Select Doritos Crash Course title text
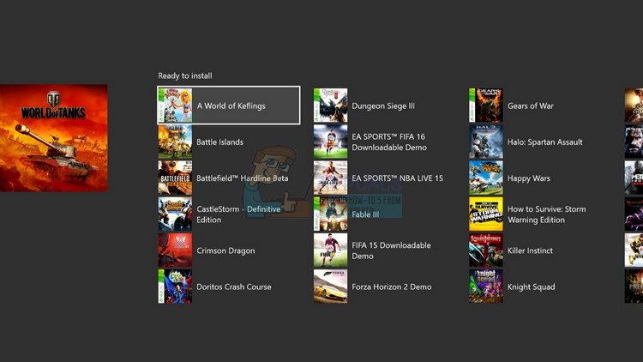 pyautogui.click(x=234, y=287)
